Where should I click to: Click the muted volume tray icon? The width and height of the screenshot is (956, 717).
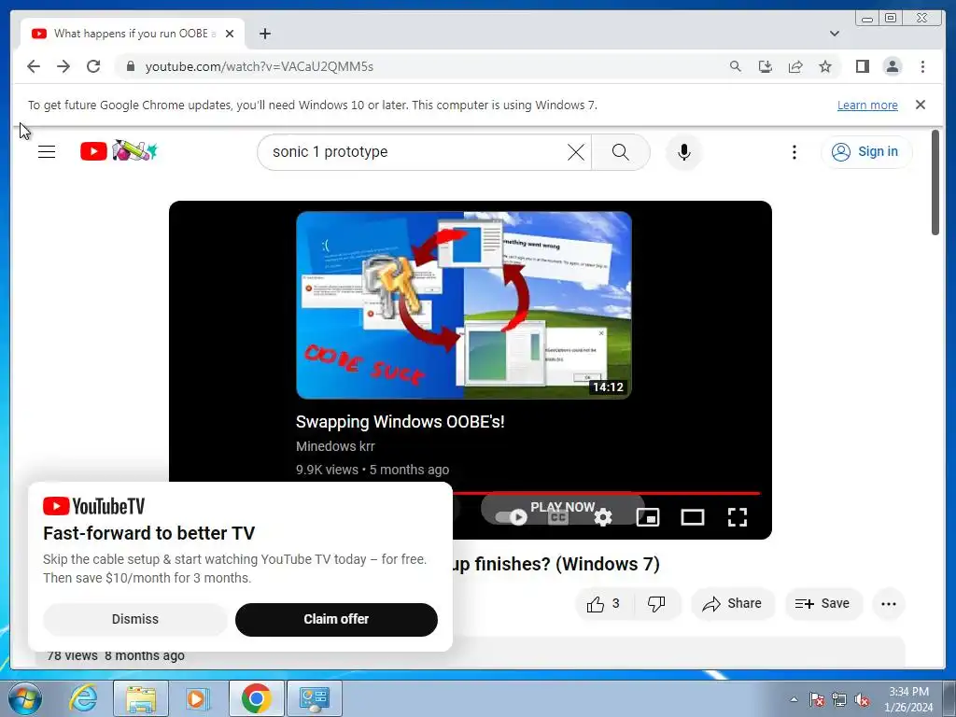(862, 699)
